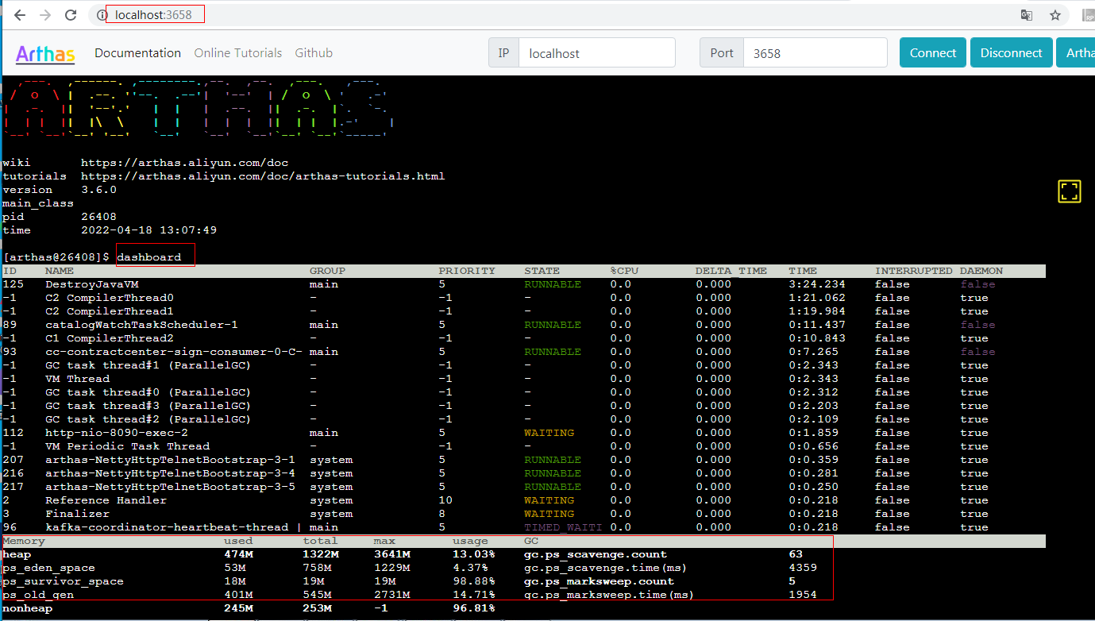Select the VM Periodic Task Thread name
The image size is (1095, 621).
(127, 446)
